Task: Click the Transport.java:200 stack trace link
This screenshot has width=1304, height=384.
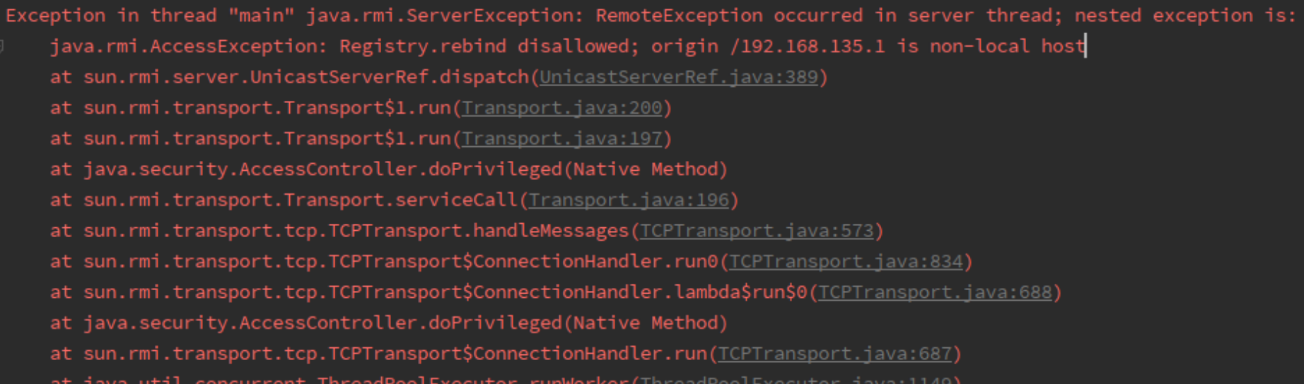Action: [561, 108]
